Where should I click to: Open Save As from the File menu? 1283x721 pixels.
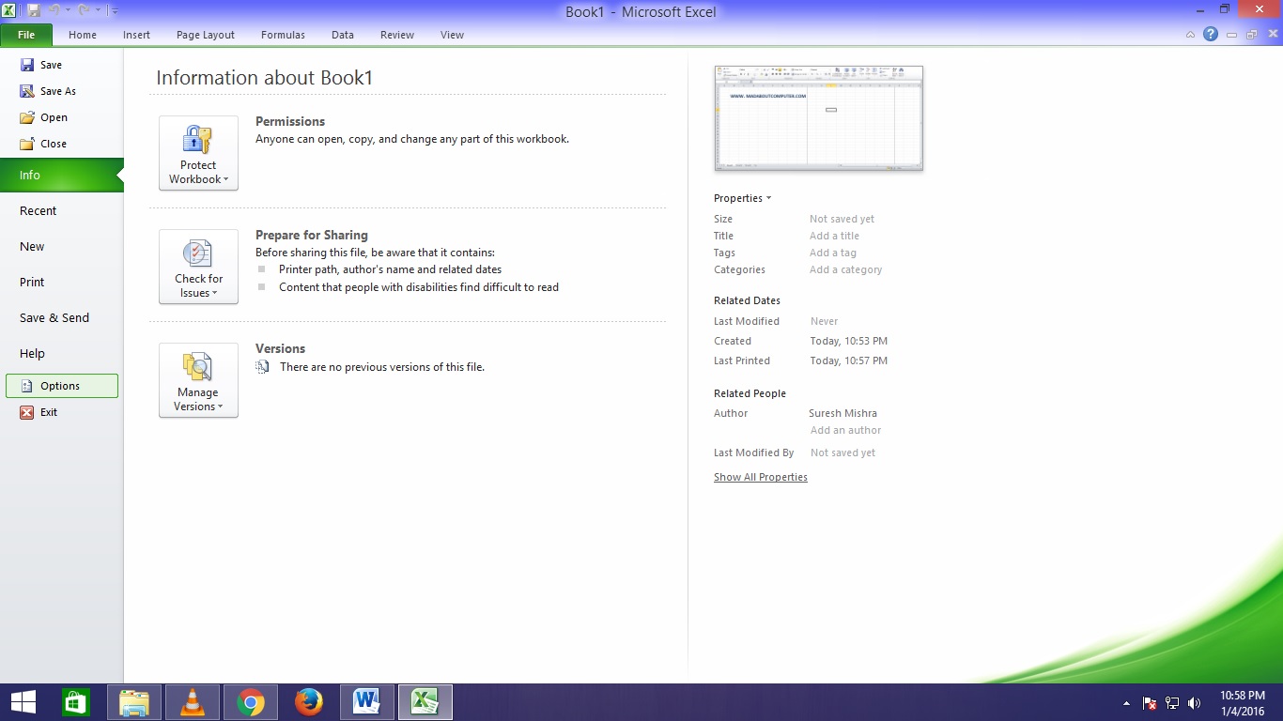[48, 91]
